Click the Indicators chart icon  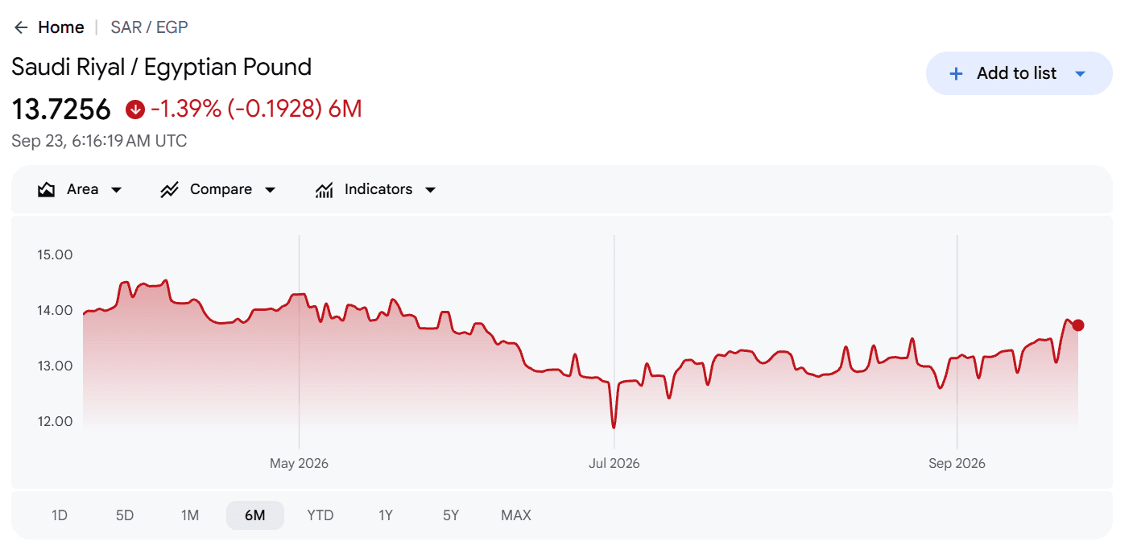coord(325,190)
